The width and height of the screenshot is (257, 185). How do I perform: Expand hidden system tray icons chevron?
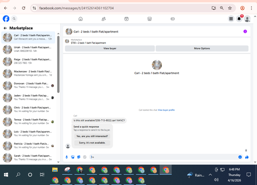(210, 175)
